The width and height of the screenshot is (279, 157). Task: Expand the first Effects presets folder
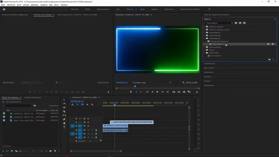click(x=204, y=27)
